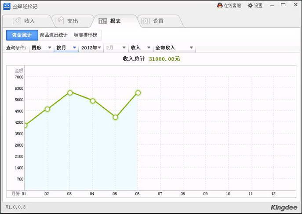
Task: Expand the 2月 month dropdown
Action: coord(116,48)
